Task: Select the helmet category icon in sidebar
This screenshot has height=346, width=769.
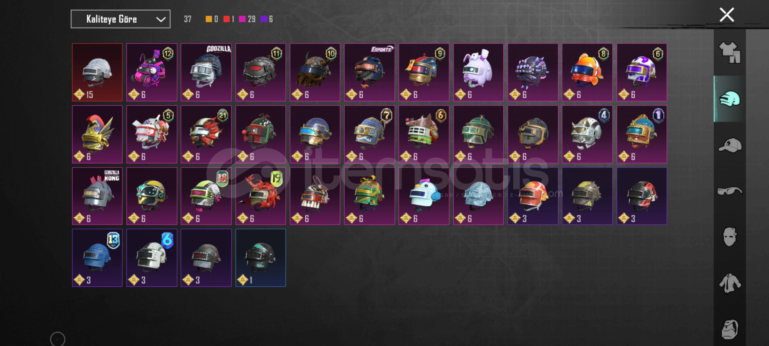Action: point(730,99)
